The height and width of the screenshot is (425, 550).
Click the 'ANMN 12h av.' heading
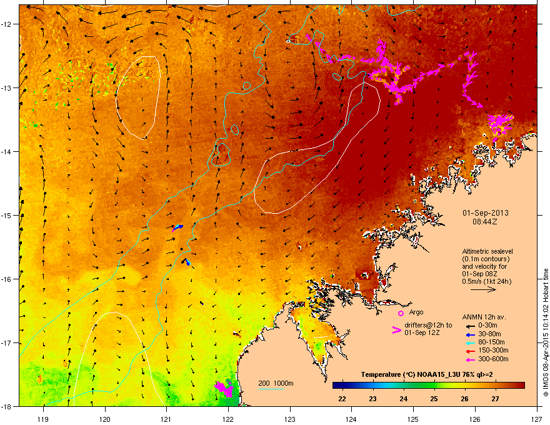[484, 317]
